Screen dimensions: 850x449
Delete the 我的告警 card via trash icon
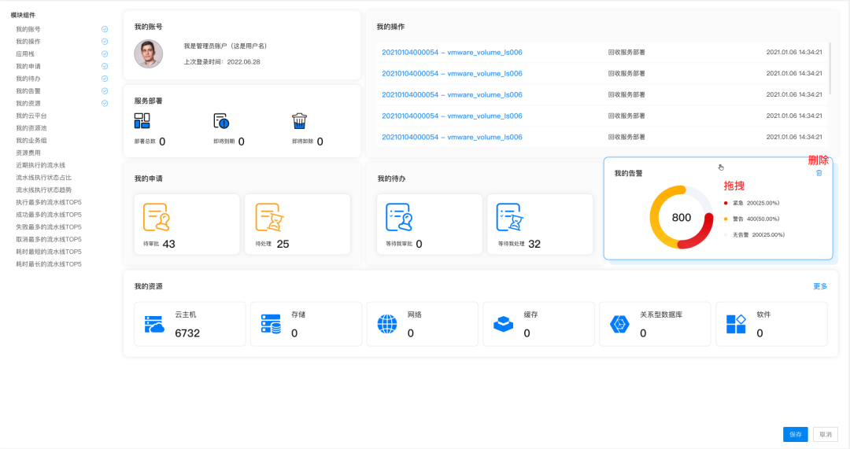[x=819, y=173]
